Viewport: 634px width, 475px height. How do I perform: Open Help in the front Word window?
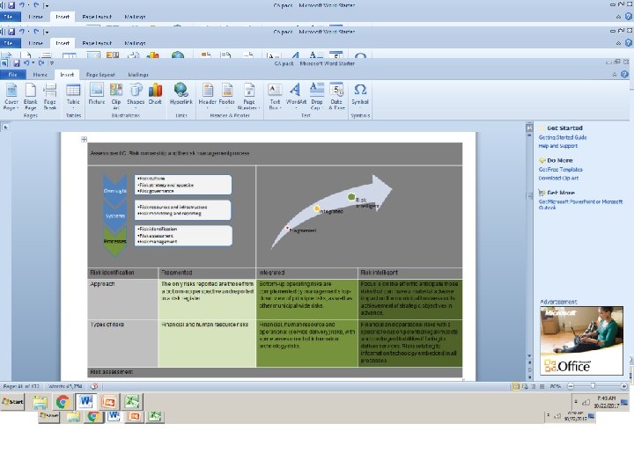click(624, 74)
